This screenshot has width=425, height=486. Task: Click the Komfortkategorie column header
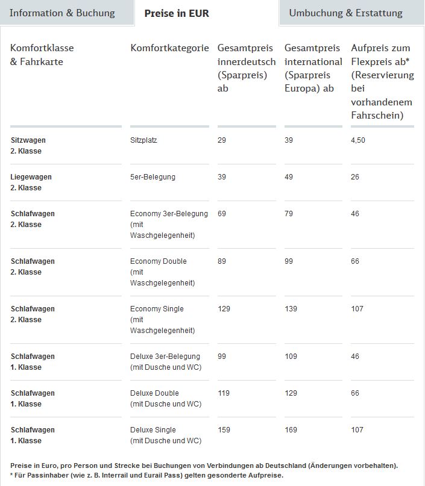tap(169, 48)
